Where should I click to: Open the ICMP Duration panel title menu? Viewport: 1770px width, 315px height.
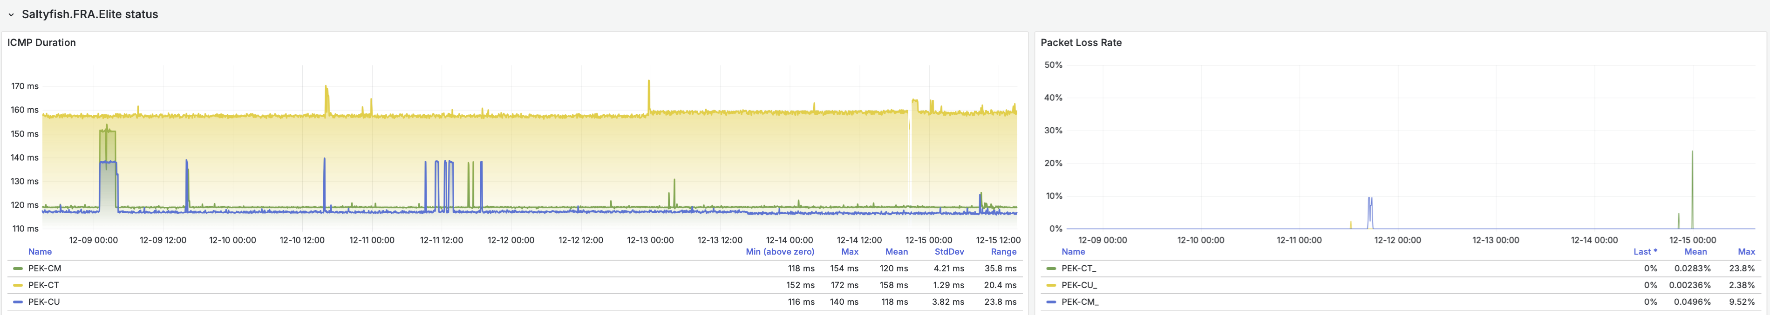(x=41, y=42)
